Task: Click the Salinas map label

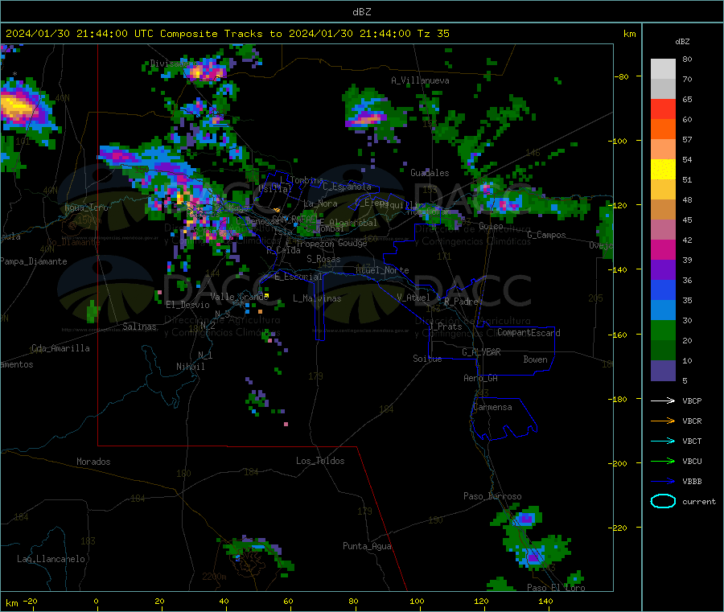Action: tap(139, 327)
